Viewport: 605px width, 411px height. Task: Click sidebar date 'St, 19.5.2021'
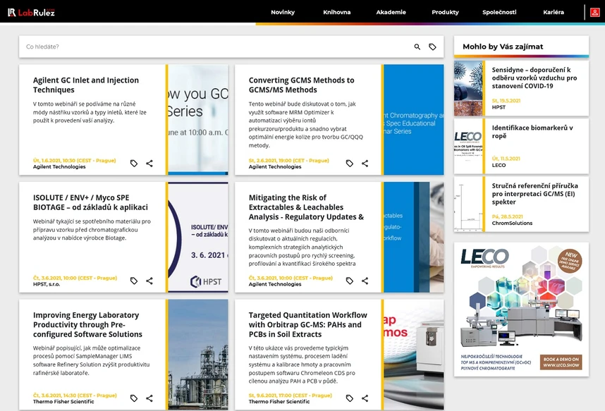point(506,100)
